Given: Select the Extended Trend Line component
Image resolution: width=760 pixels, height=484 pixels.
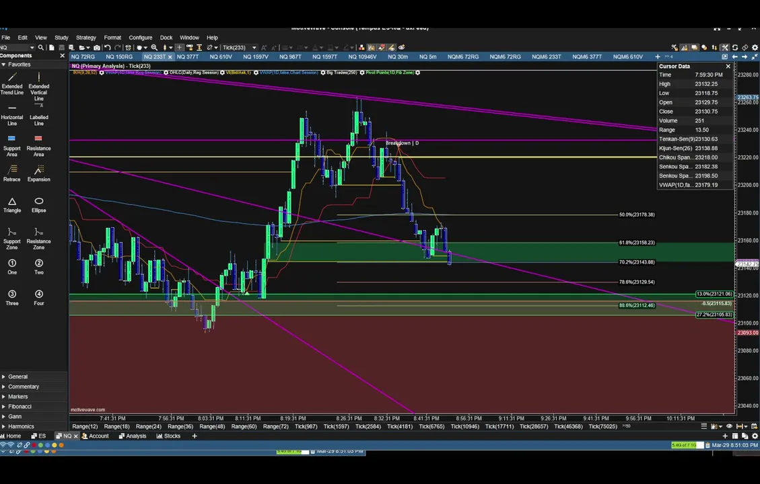Looking at the screenshot, I should pos(12,83).
